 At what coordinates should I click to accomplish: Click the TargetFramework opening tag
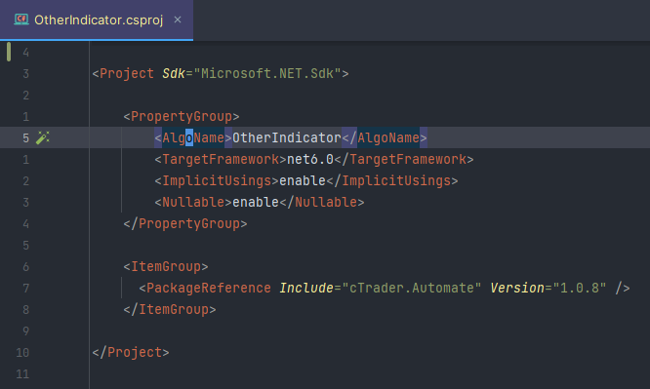coord(221,159)
